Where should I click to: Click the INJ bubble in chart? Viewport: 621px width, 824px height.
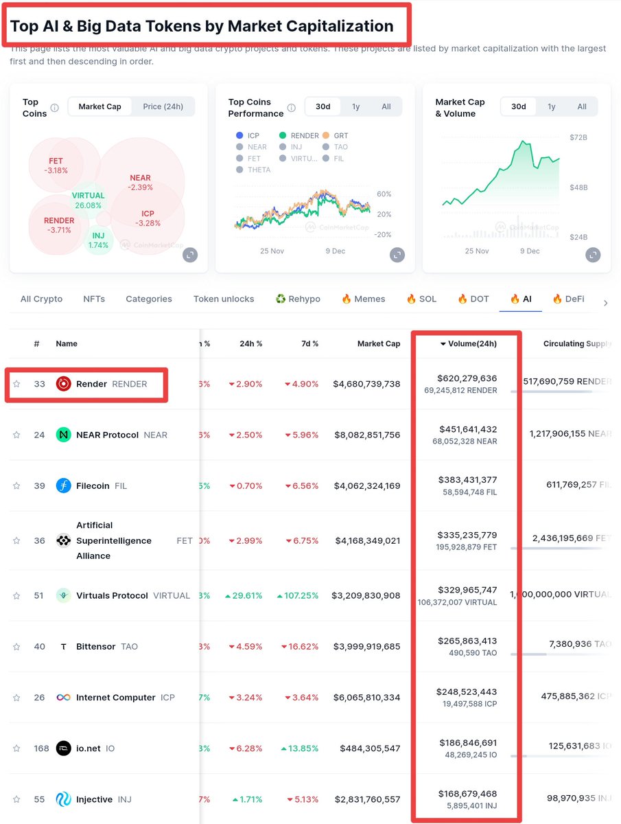click(x=99, y=240)
